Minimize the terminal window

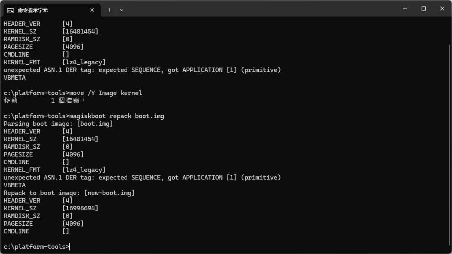[x=405, y=8]
